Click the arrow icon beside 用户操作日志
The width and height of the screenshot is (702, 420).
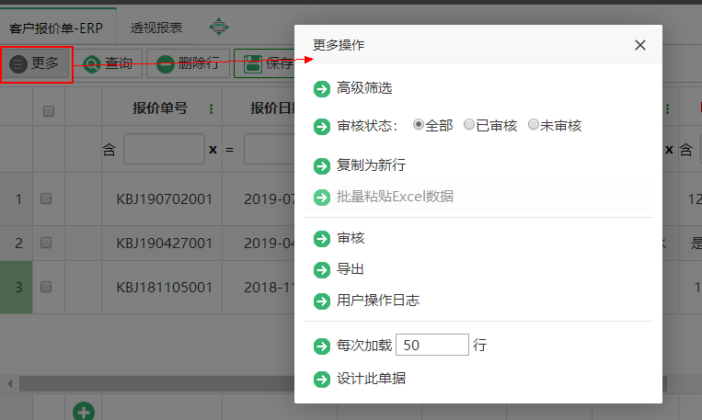(321, 301)
